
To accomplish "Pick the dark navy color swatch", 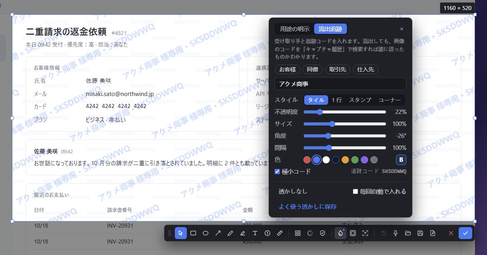I will [336, 160].
